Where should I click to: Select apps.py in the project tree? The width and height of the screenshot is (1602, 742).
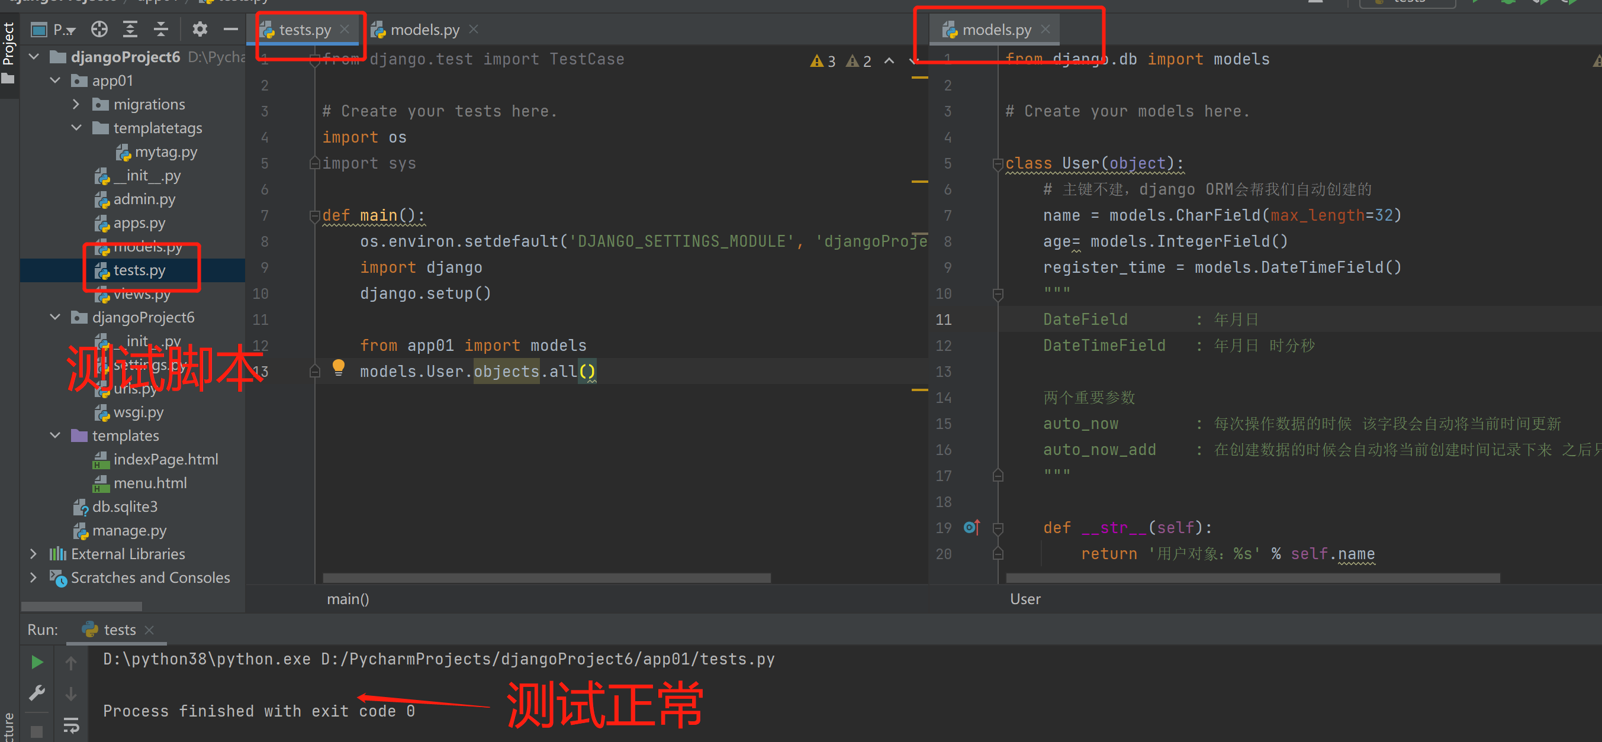click(130, 222)
